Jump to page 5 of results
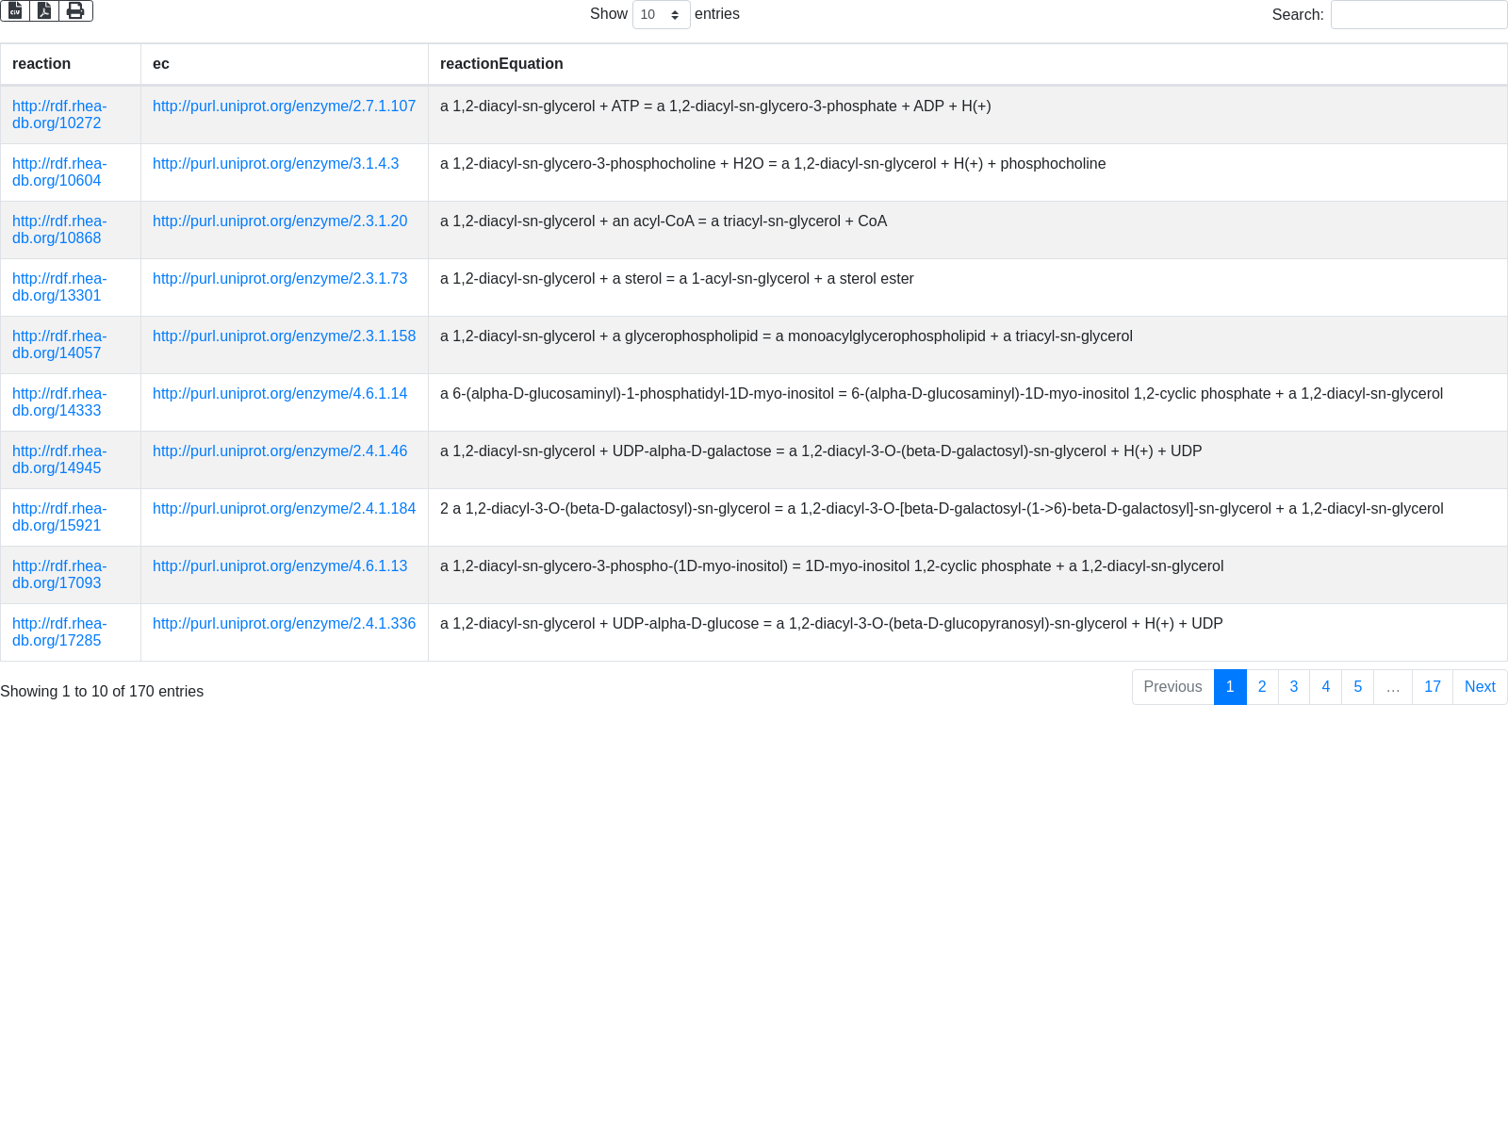The height and width of the screenshot is (1131, 1508). pos(1357,687)
